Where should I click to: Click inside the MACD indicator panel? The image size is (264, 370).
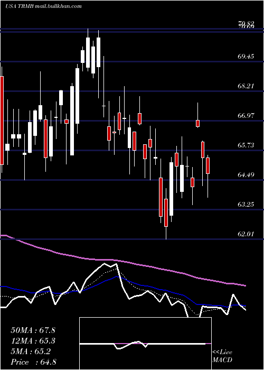[145, 344]
